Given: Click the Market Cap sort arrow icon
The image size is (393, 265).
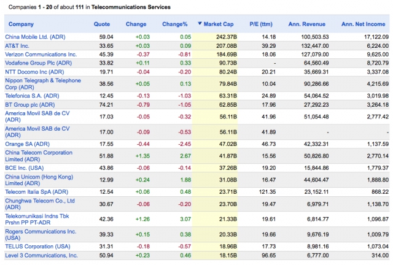Looking at the screenshot, I should pyautogui.click(x=200, y=23).
